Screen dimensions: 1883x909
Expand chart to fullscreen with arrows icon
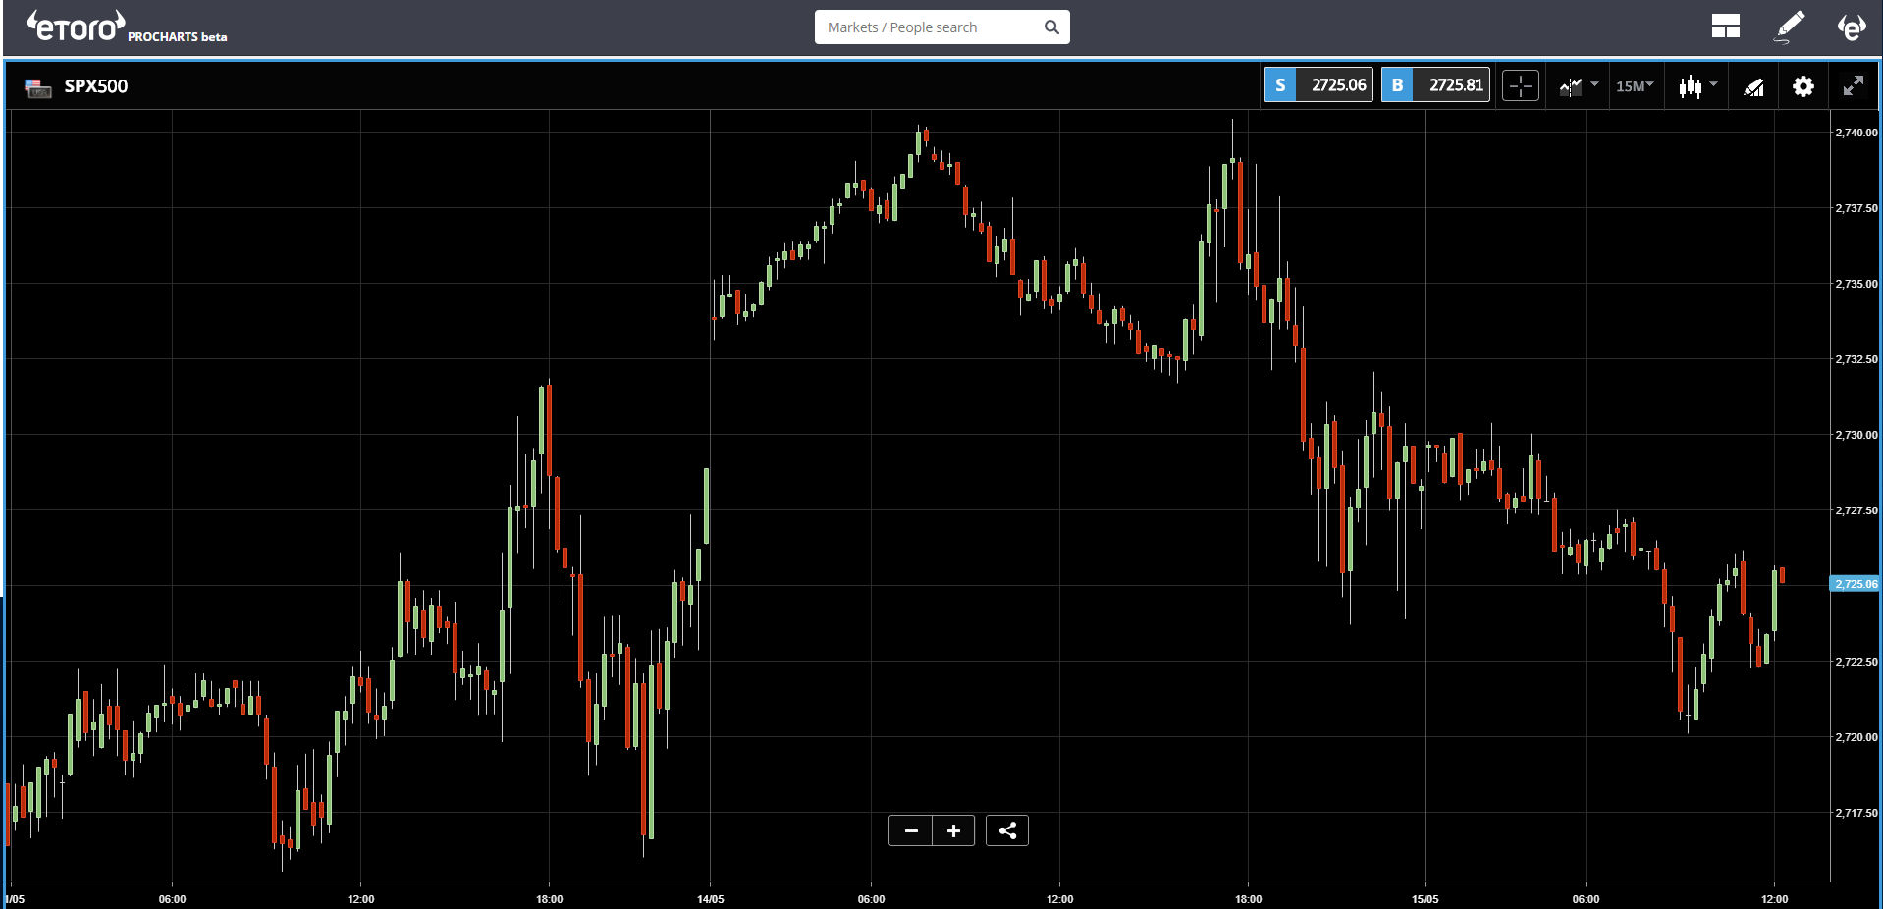tap(1853, 86)
